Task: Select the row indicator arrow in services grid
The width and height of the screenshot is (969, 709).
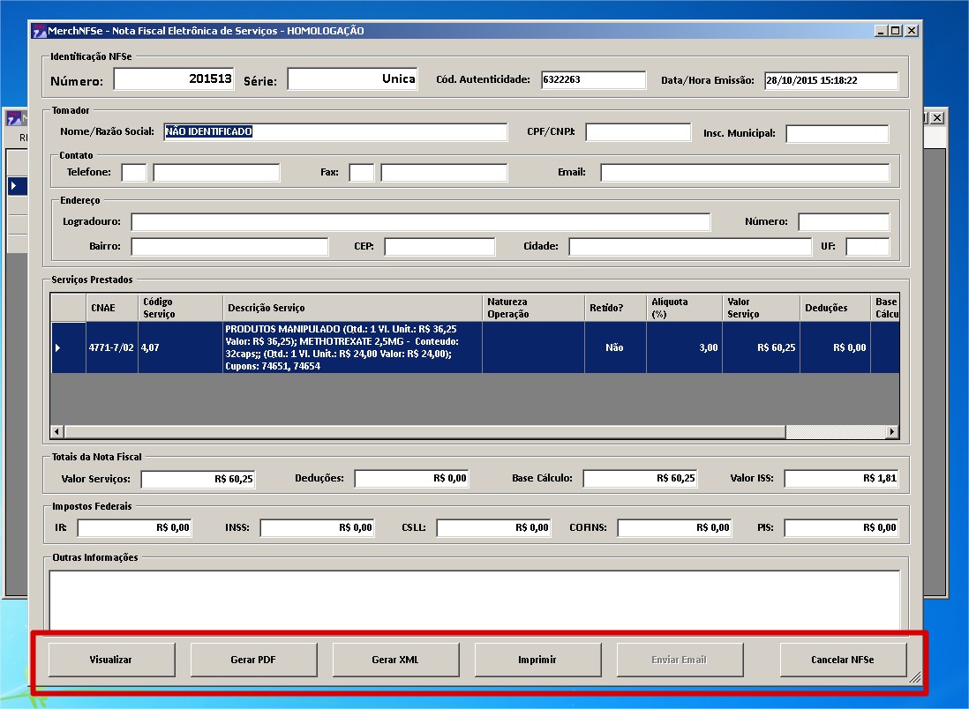Action: coord(58,347)
